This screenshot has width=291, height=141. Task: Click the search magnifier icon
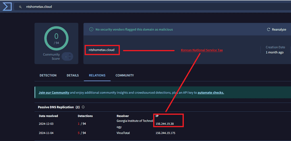pos(20,7)
